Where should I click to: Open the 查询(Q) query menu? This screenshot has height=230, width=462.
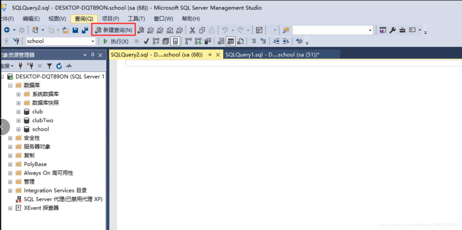coord(84,19)
